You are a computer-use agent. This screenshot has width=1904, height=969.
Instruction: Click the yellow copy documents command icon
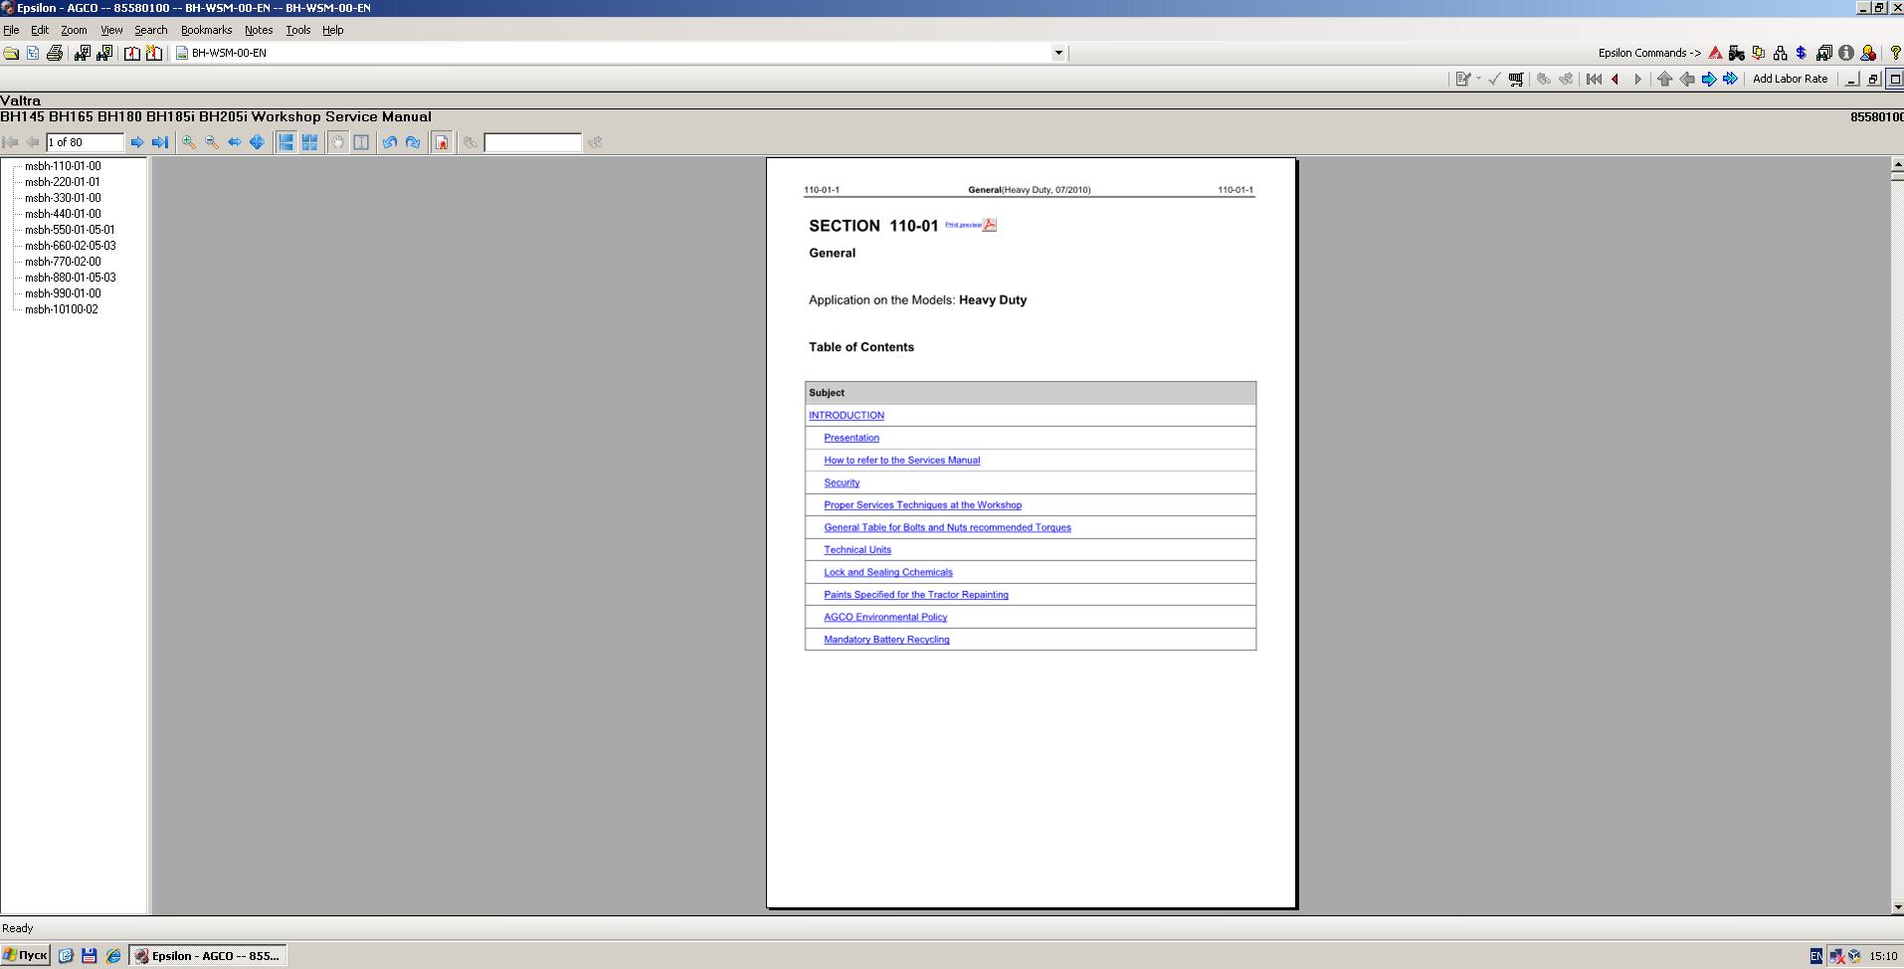(x=1759, y=53)
